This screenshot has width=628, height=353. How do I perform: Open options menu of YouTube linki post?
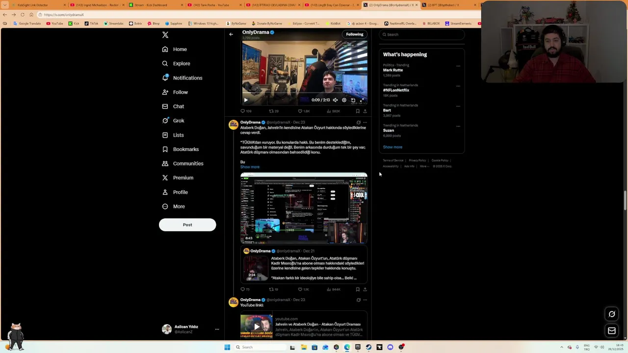(365, 300)
